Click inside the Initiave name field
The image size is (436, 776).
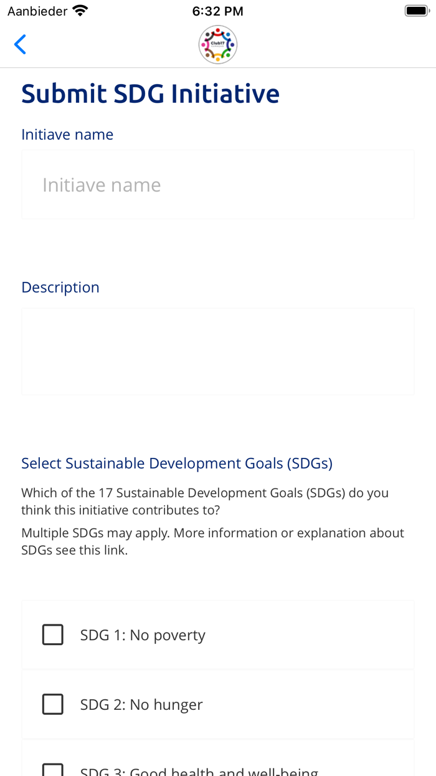217,183
